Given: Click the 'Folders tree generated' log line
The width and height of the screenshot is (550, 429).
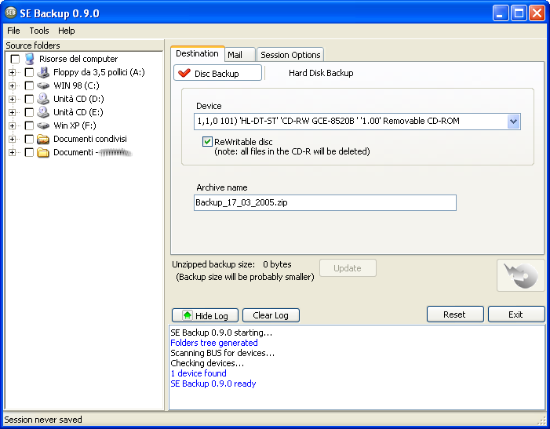Looking at the screenshot, I should (x=214, y=343).
